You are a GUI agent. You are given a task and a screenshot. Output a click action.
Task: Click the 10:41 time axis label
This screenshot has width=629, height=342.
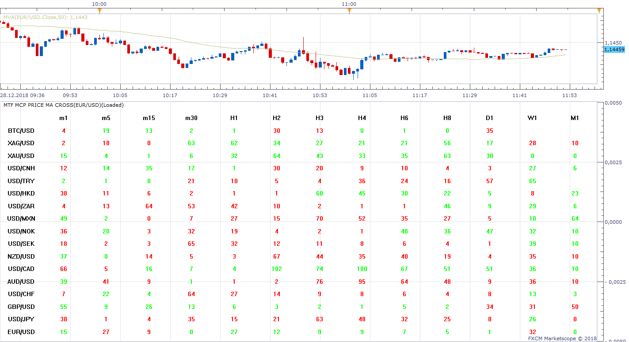(x=270, y=95)
